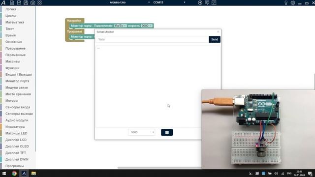The height and width of the screenshot is (177, 315).
Task: Select the Настройки block header
Action: 74,21
